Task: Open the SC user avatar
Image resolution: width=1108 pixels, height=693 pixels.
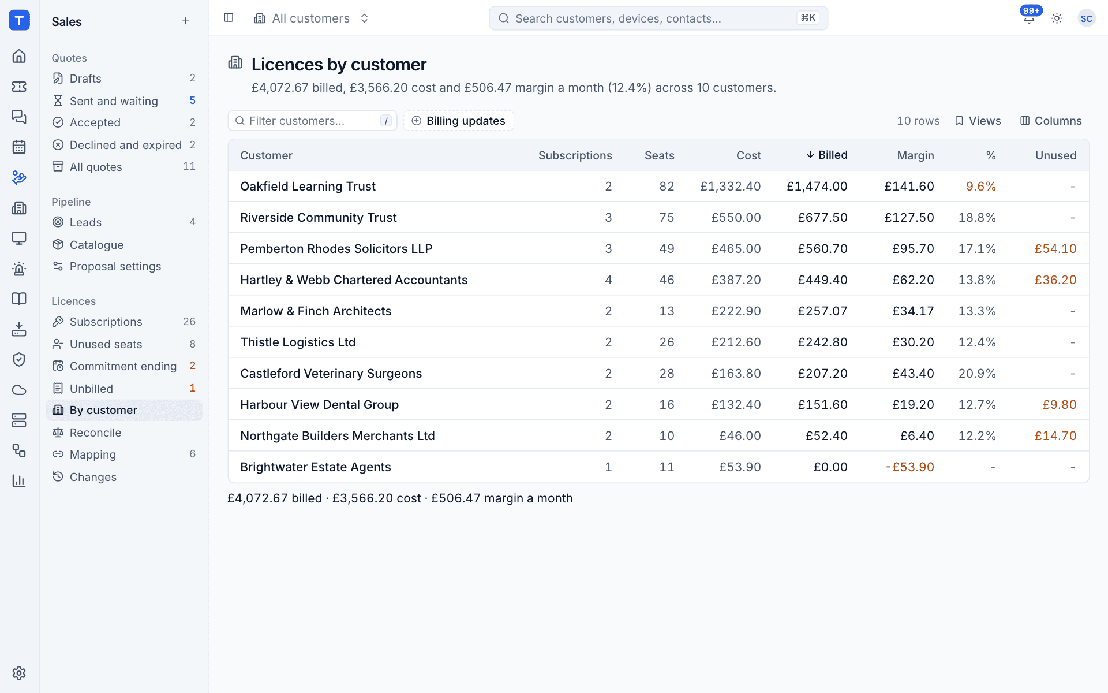Action: [x=1087, y=18]
